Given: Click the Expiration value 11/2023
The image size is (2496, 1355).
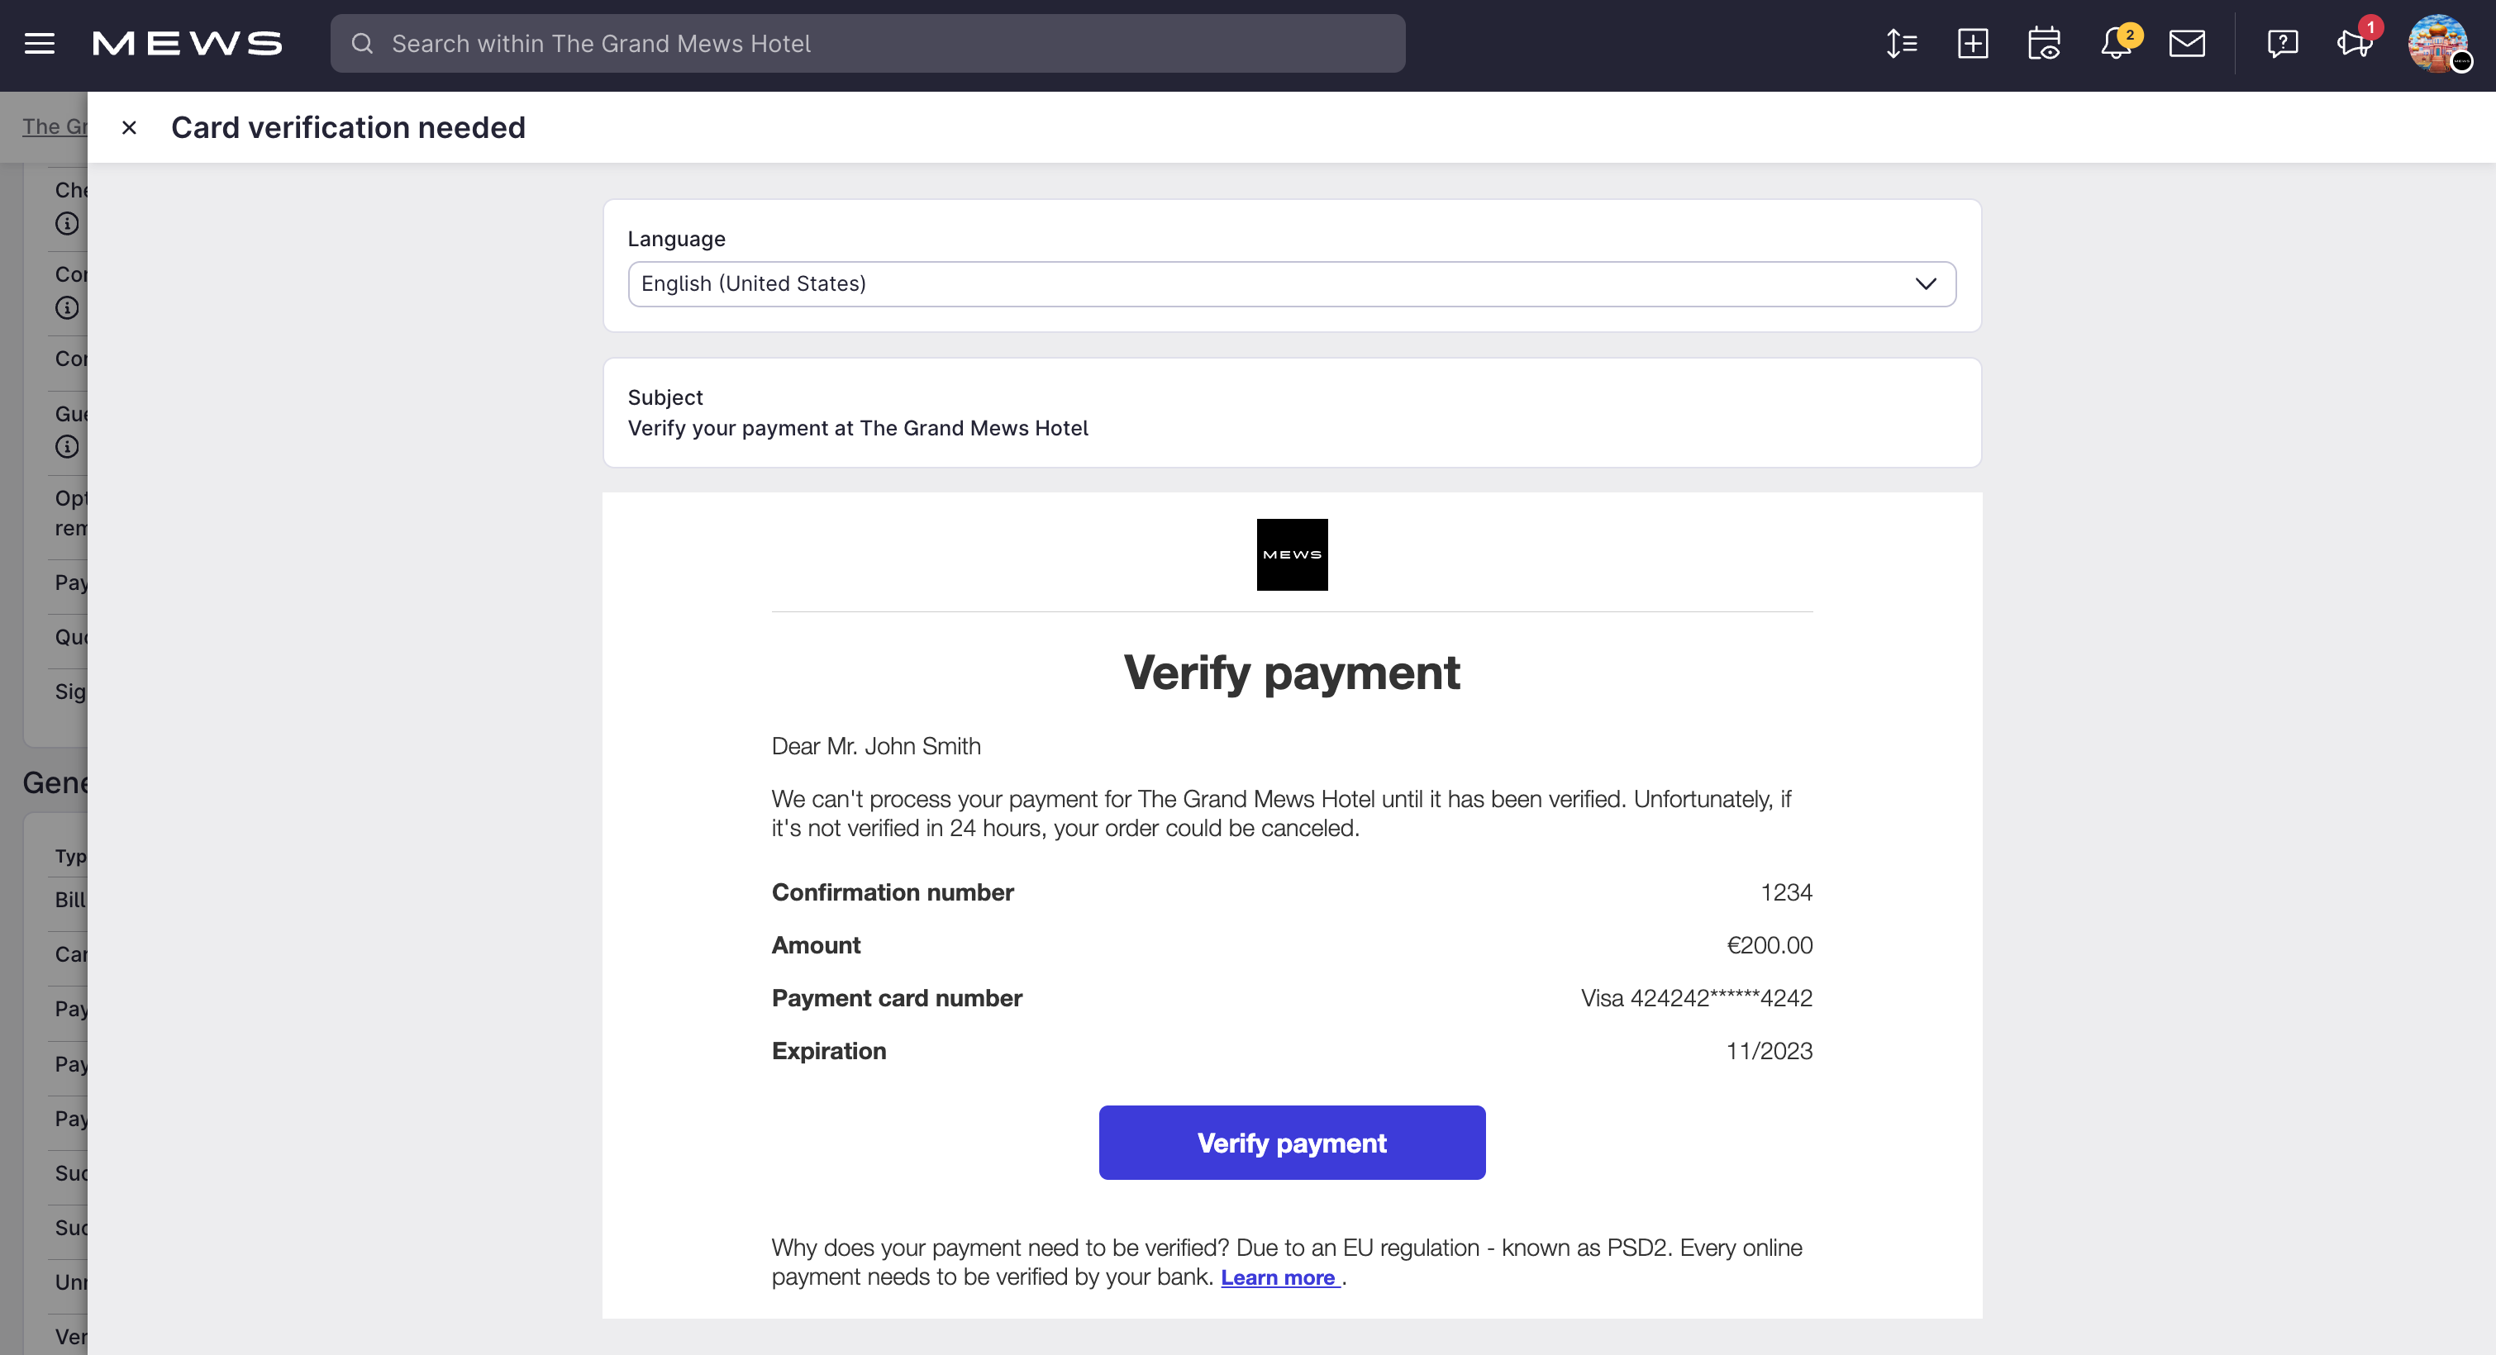Looking at the screenshot, I should click(1770, 1051).
